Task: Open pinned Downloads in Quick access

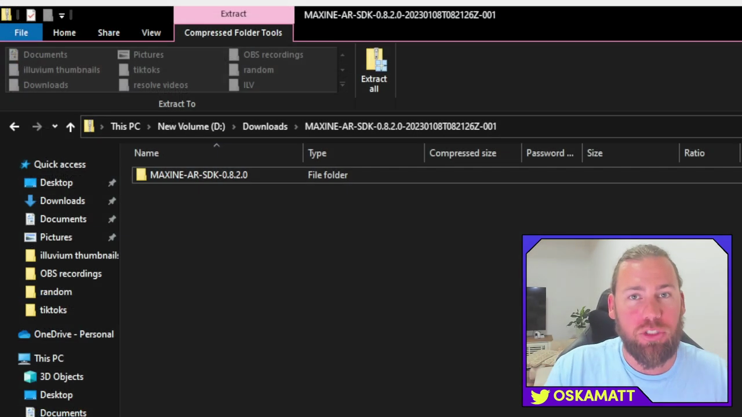Action: click(62, 201)
